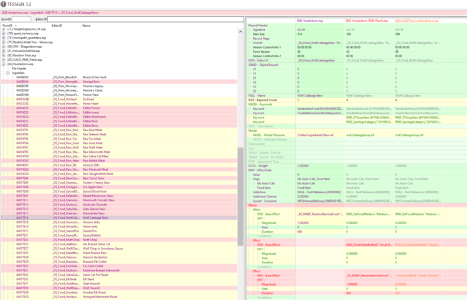Select the Addiction Chance row
Screen dimensions: 467x300
point(357,197)
